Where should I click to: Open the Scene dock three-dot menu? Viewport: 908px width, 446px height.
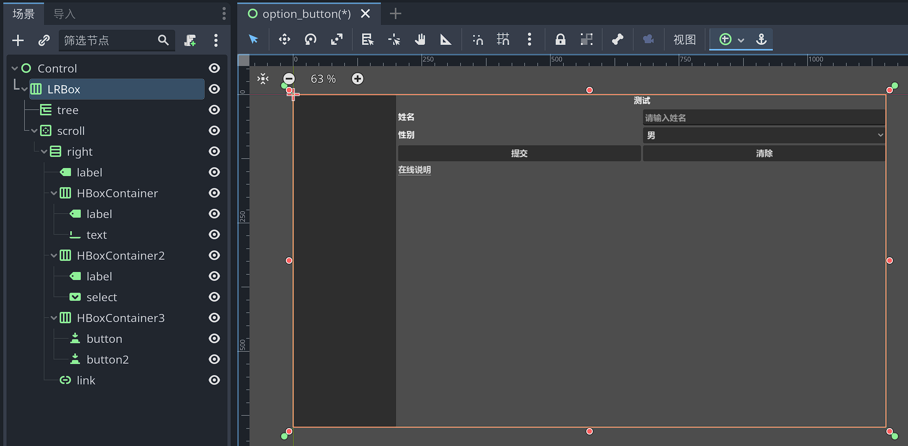click(x=224, y=13)
